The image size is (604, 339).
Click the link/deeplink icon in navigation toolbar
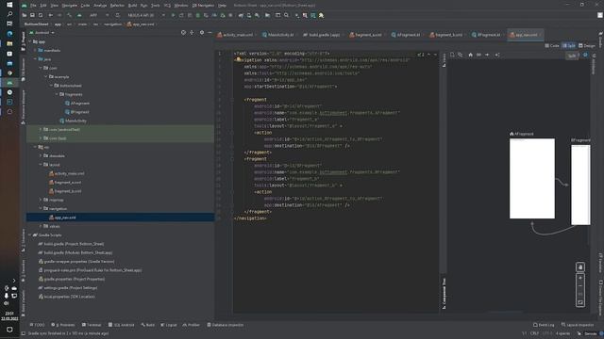(478, 55)
